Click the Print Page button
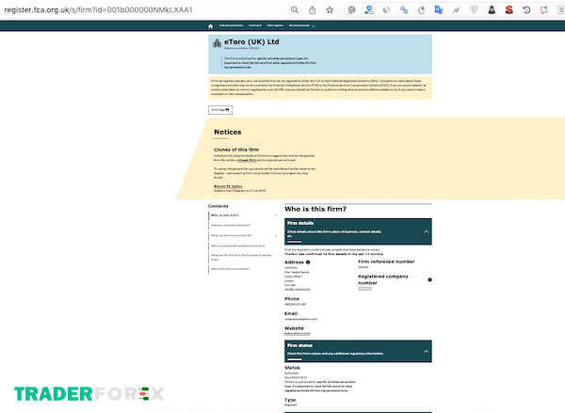Viewport: 565px width, 413px height. click(x=220, y=110)
